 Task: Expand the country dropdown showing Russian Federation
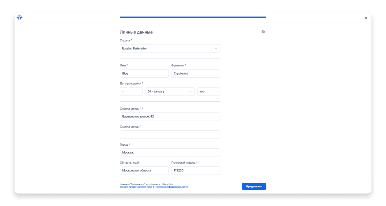point(170,49)
